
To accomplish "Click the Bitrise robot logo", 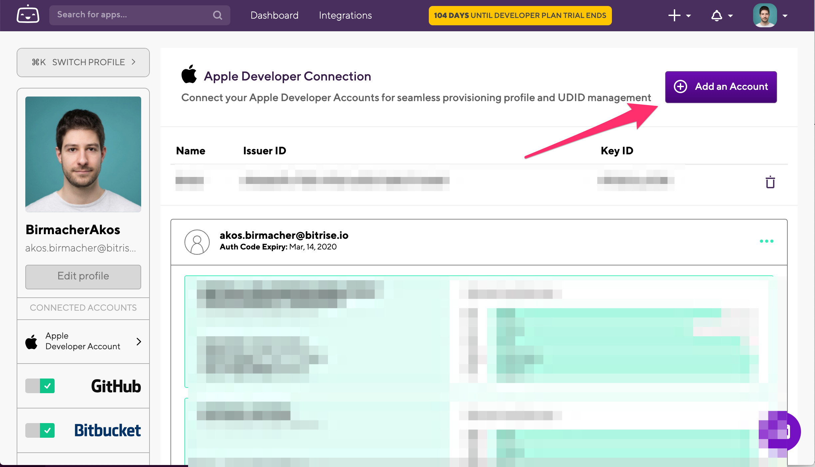I will pyautogui.click(x=28, y=15).
